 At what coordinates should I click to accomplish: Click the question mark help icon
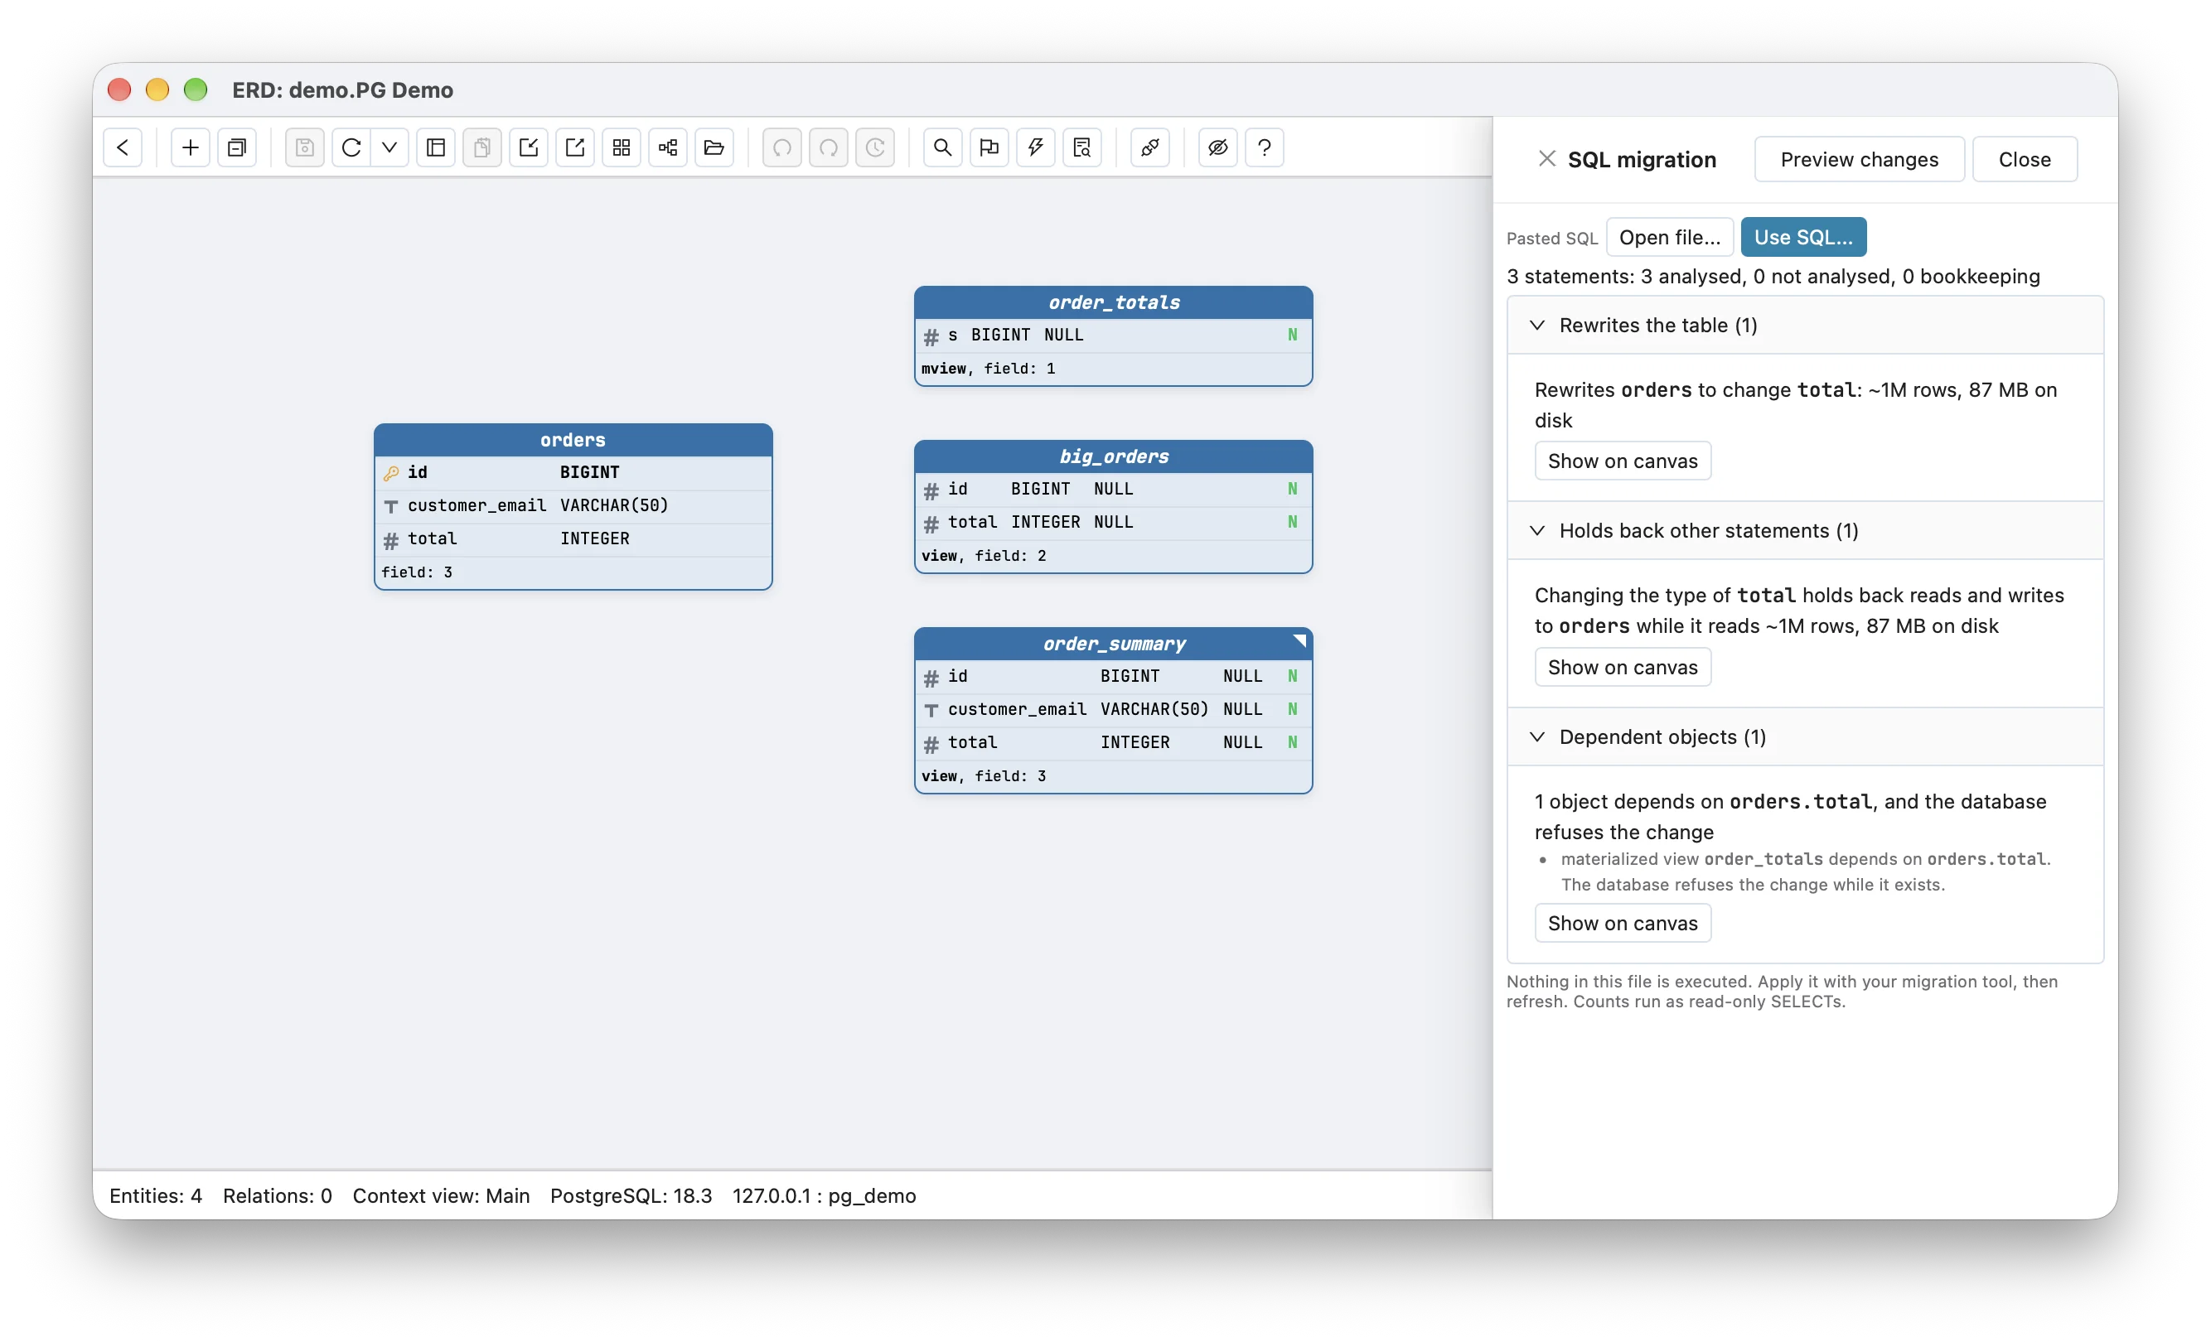coord(1265,147)
